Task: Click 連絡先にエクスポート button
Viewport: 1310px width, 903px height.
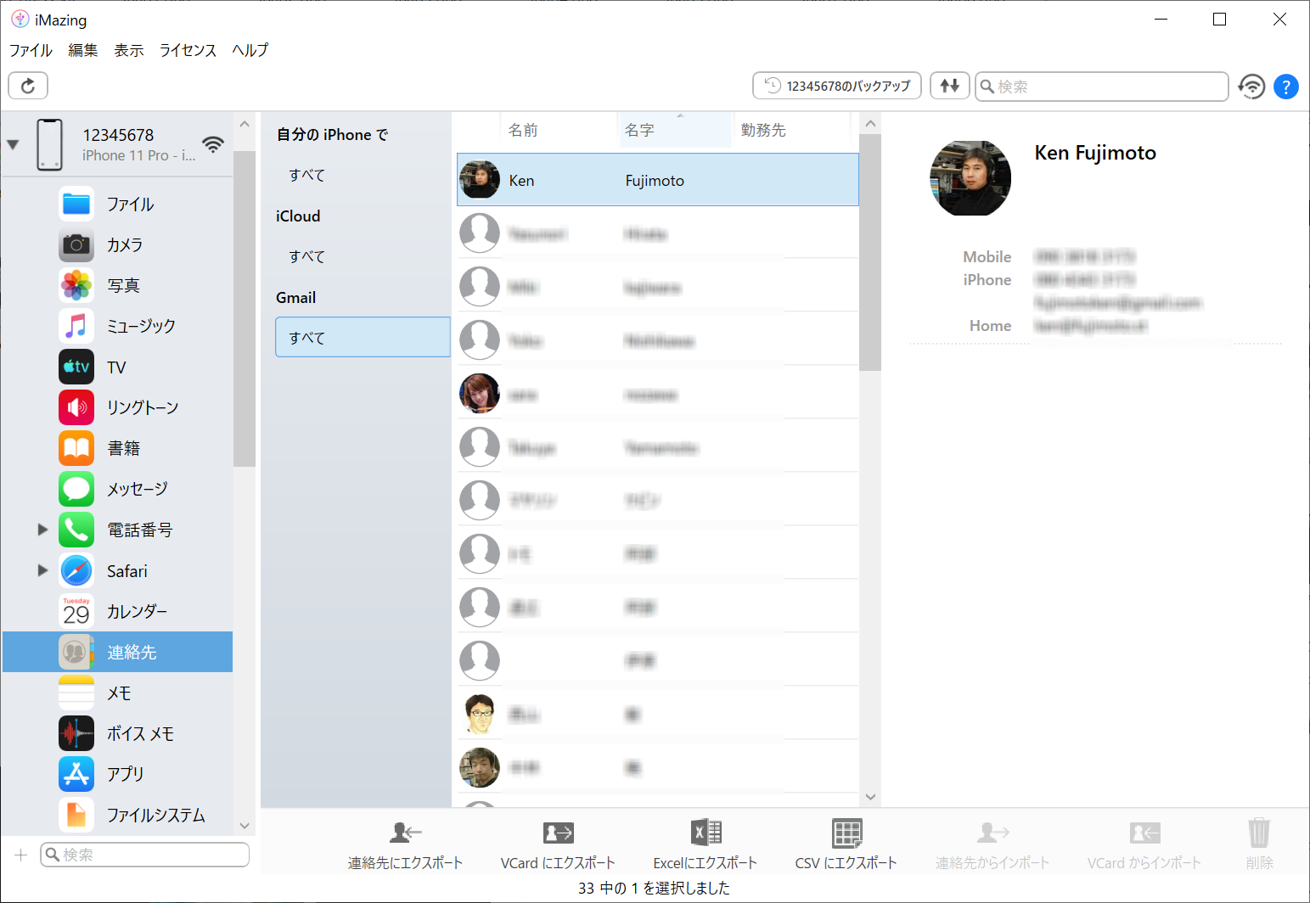Action: click(405, 845)
